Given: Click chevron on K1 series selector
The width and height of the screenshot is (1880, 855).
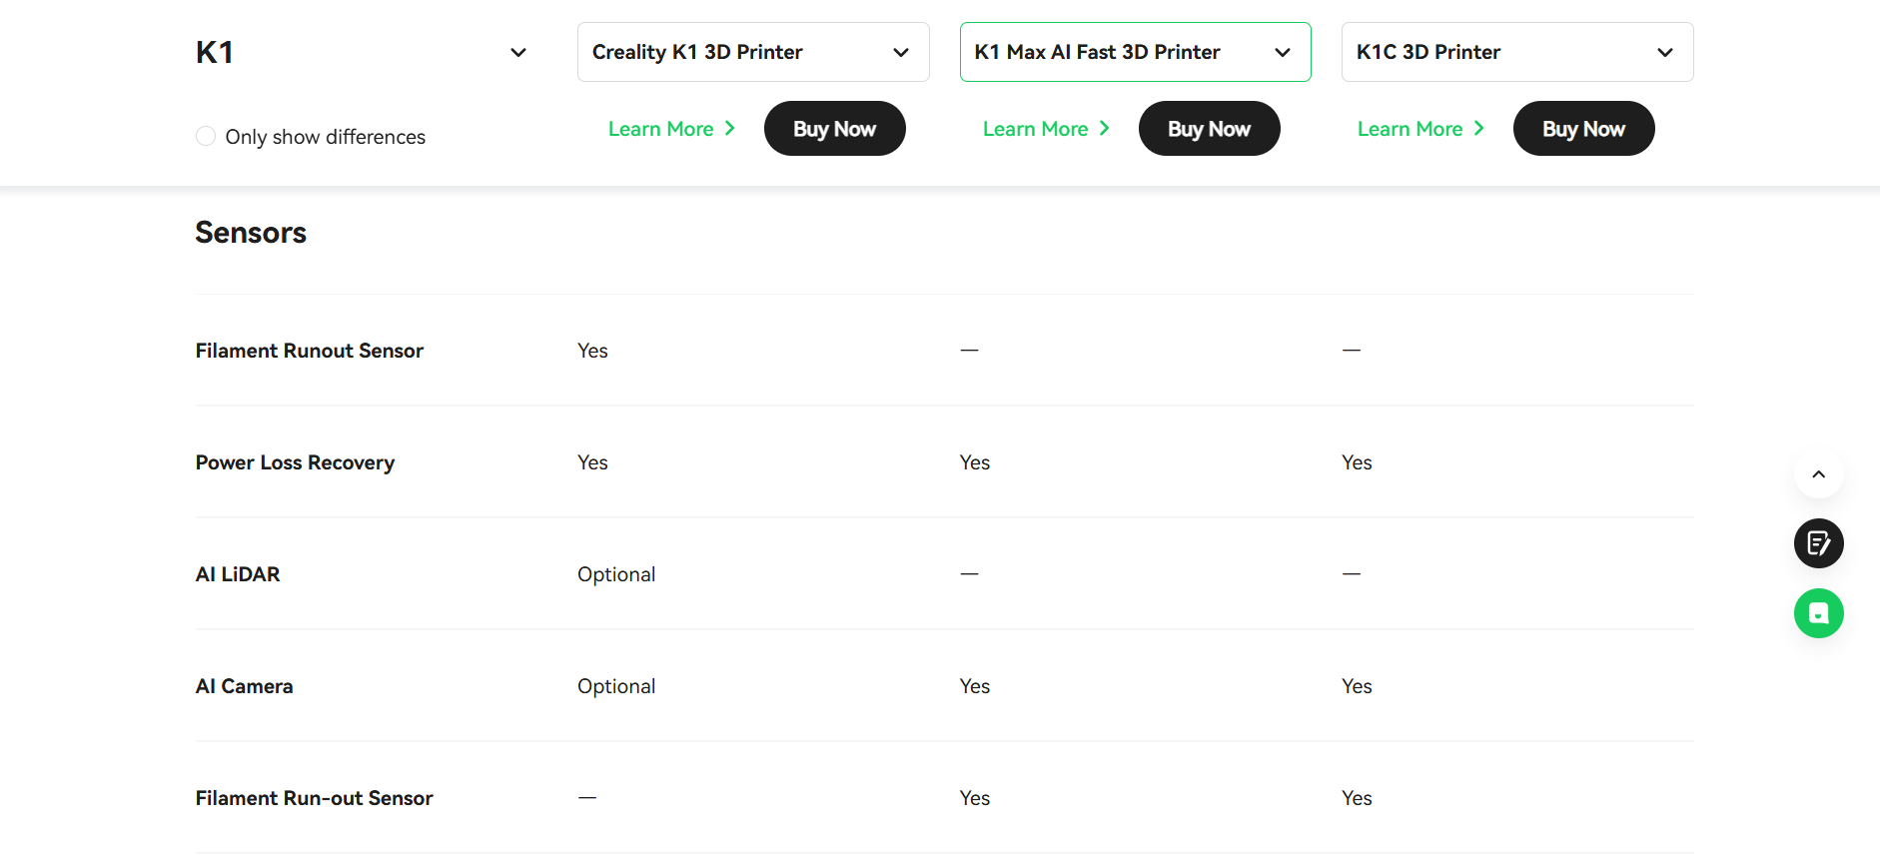Looking at the screenshot, I should click(x=518, y=53).
